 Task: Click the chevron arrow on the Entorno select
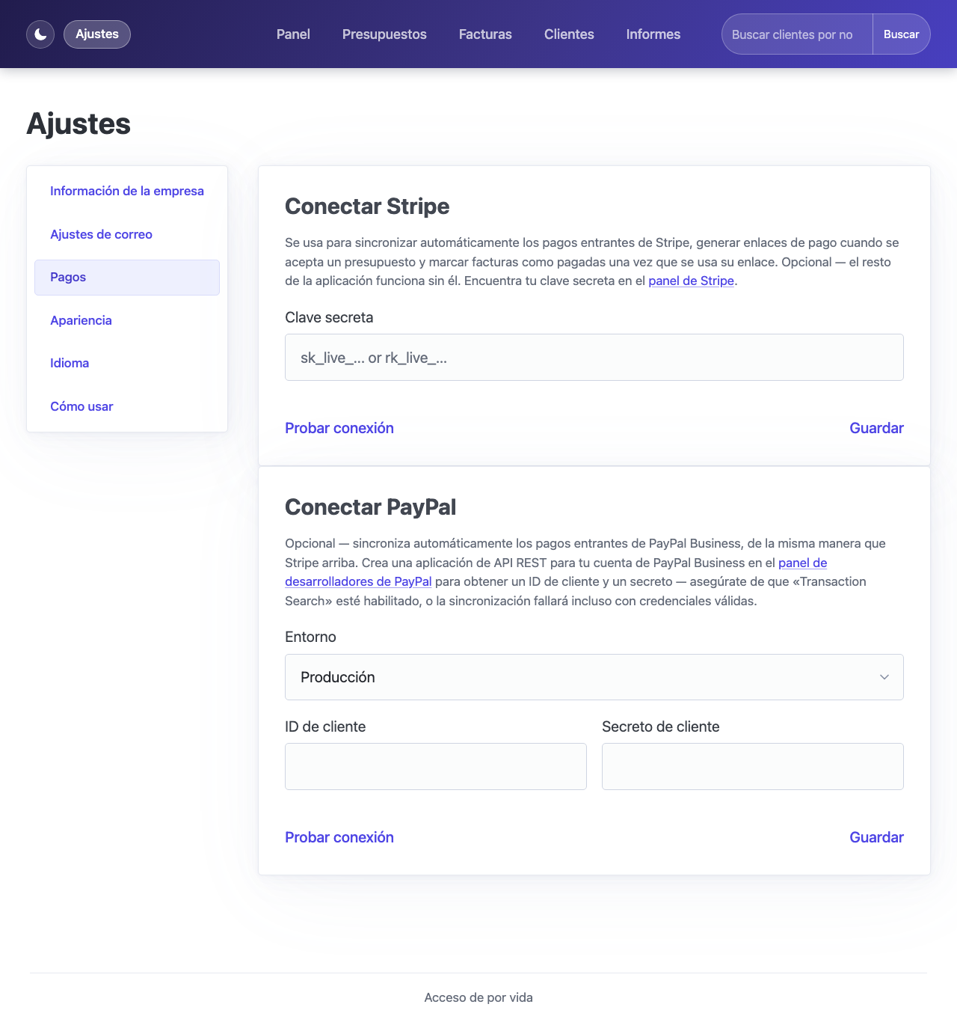(884, 677)
